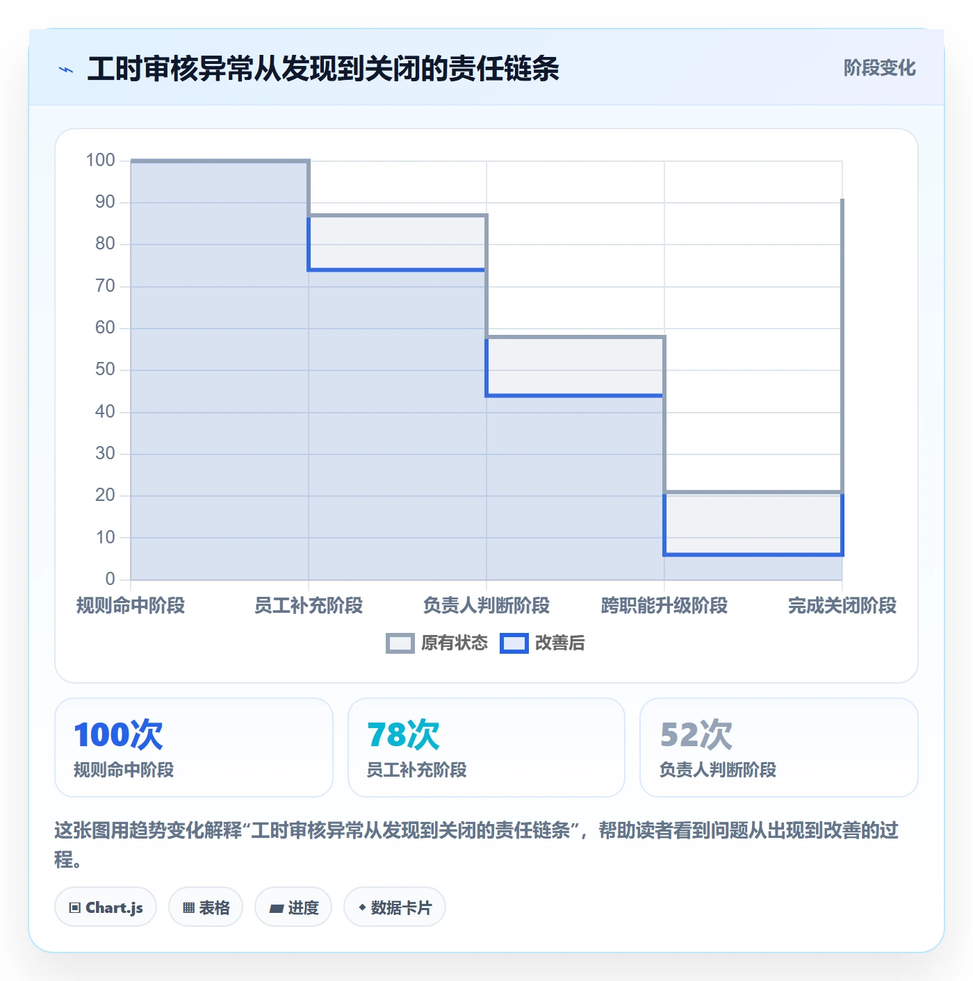This screenshot has height=981, width=973.
Task: Select the Chart.js tag chip
Action: 106,907
